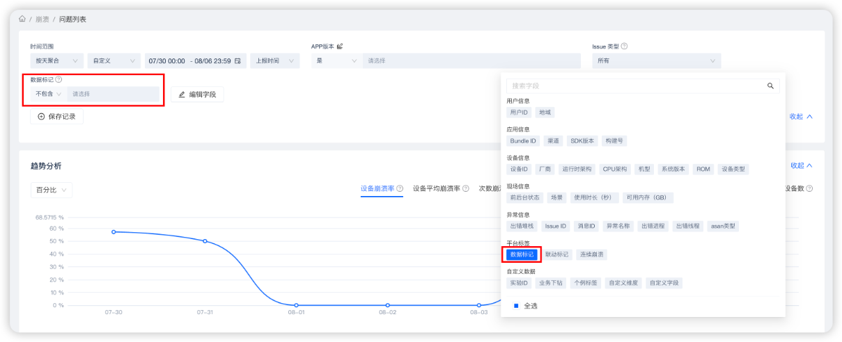Viewport: 842px width, 342px height.
Task: Toggle the 运行时架构 field chip
Action: pos(577,169)
